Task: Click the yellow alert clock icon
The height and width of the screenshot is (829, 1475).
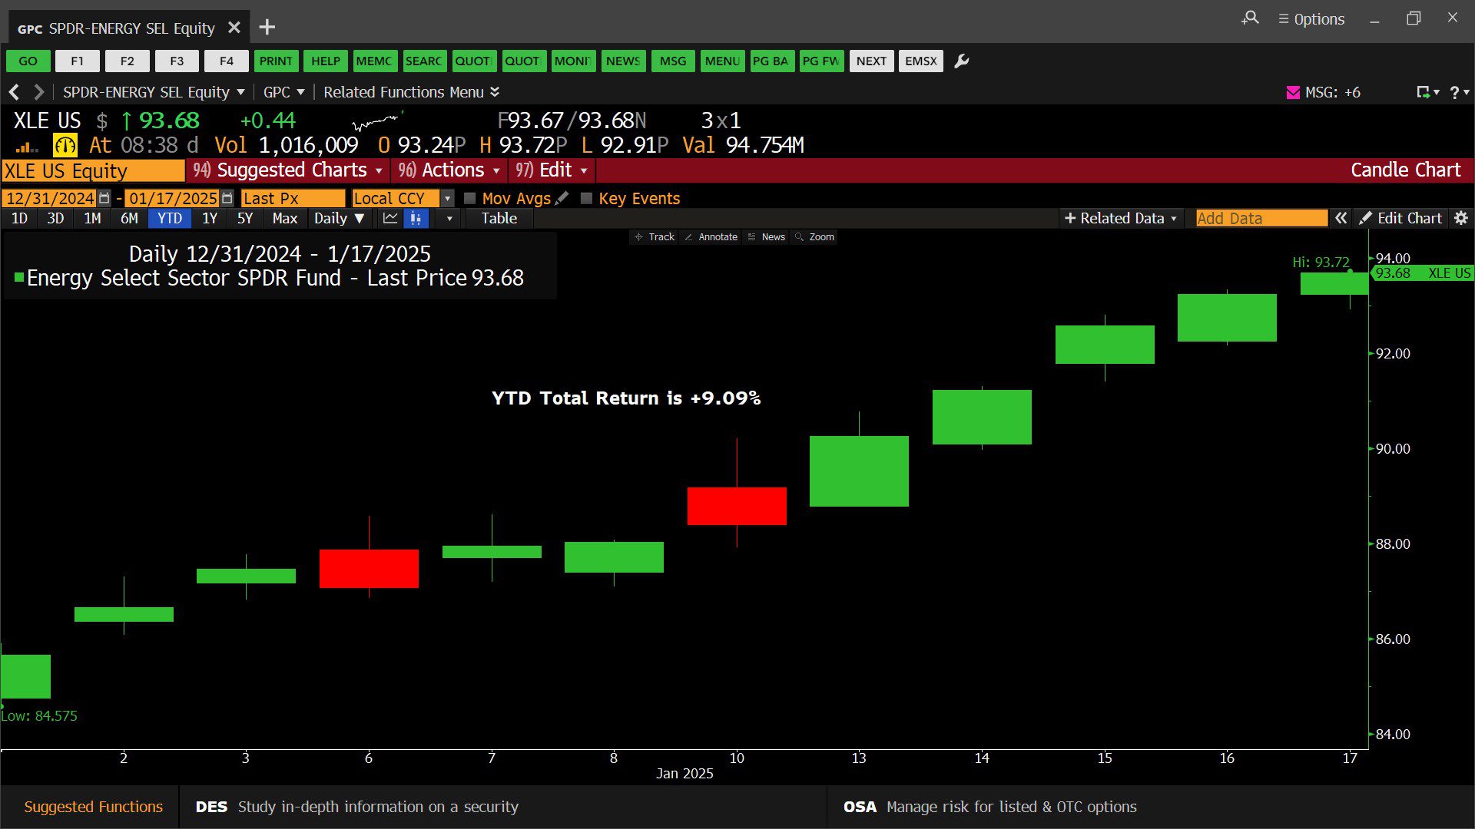Action: pyautogui.click(x=65, y=145)
